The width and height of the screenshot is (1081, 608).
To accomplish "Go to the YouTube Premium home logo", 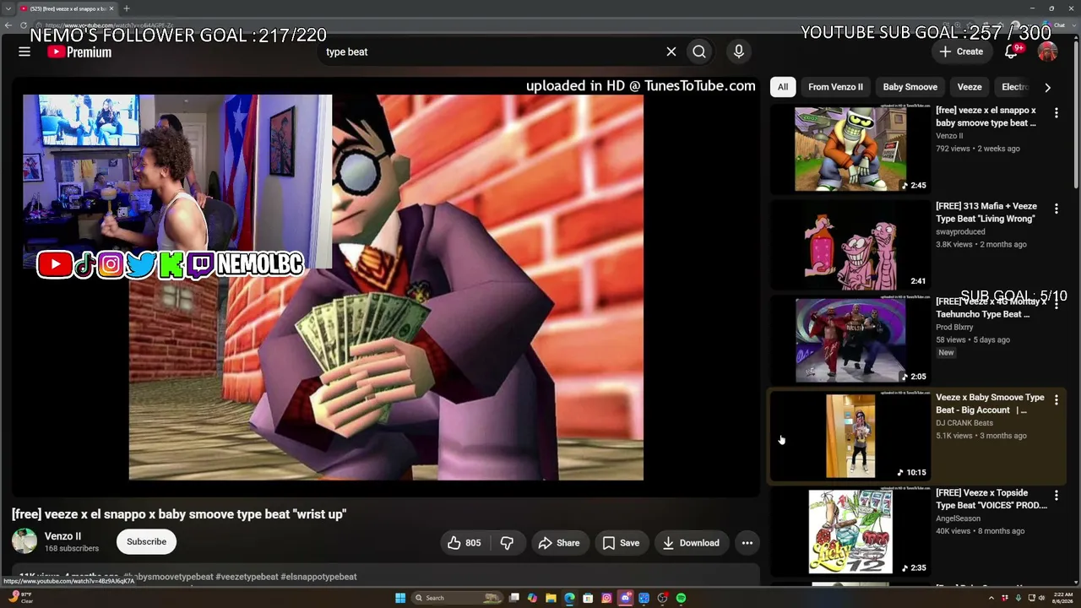I will [x=79, y=52].
